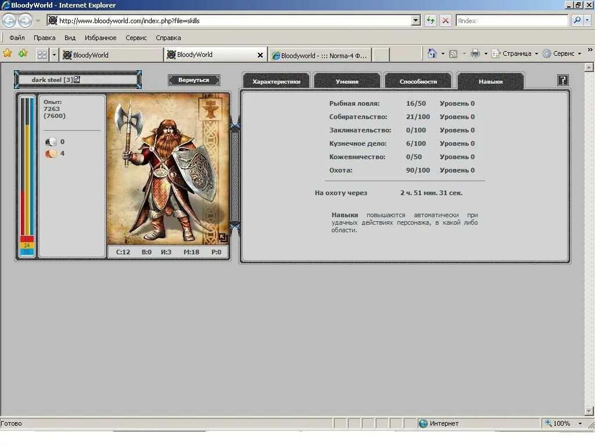Open the Favorites Center star icon
Screen dimensions: 595x446
[x=7, y=53]
